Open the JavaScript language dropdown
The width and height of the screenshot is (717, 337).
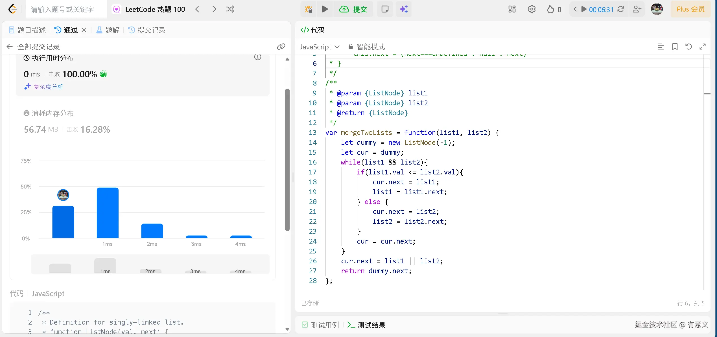coord(320,47)
